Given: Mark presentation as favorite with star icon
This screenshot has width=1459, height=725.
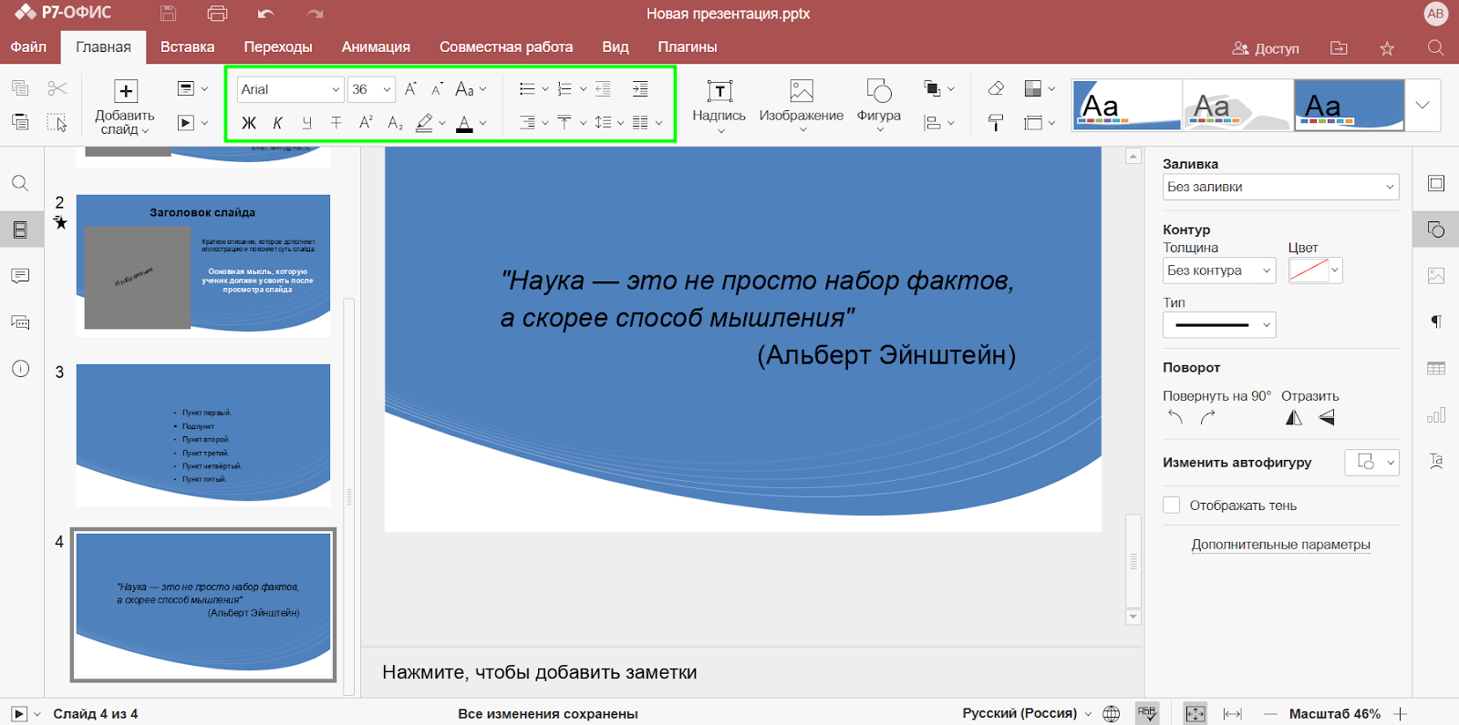Looking at the screenshot, I should (1387, 48).
